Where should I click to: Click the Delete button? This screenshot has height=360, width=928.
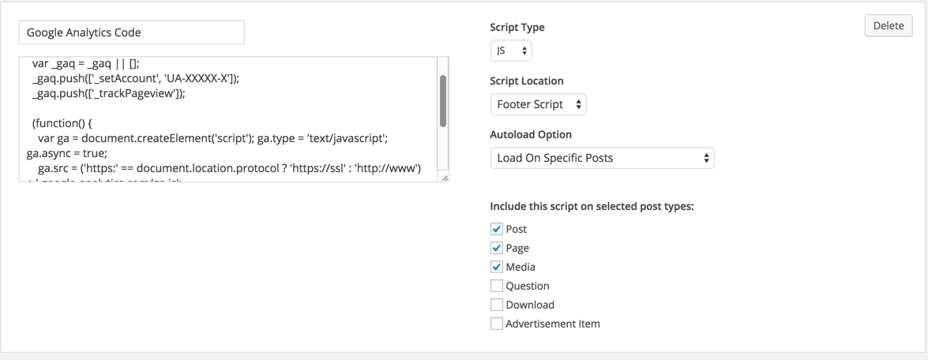(888, 25)
